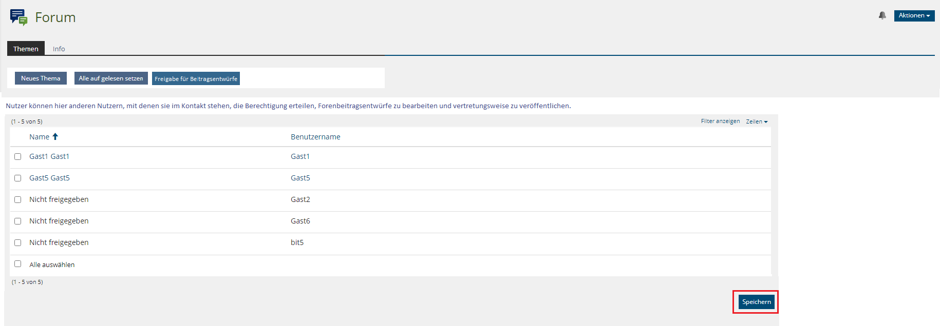The image size is (940, 326).
Task: Check the box for user bit5
Action: [x=18, y=242]
